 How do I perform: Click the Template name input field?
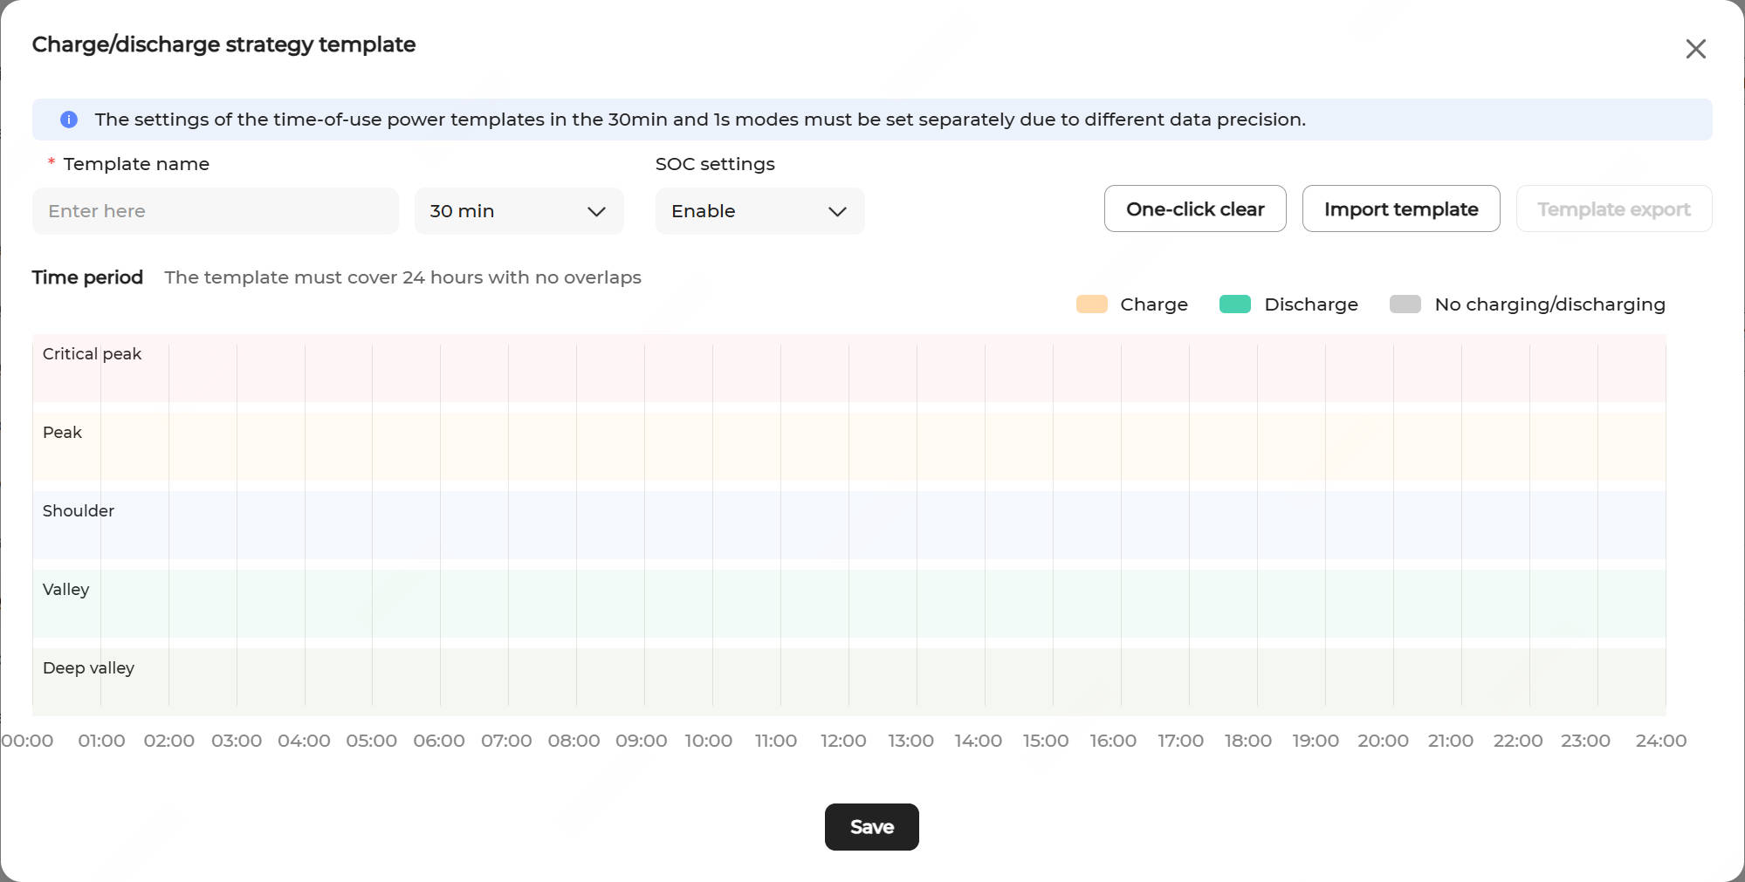point(215,211)
